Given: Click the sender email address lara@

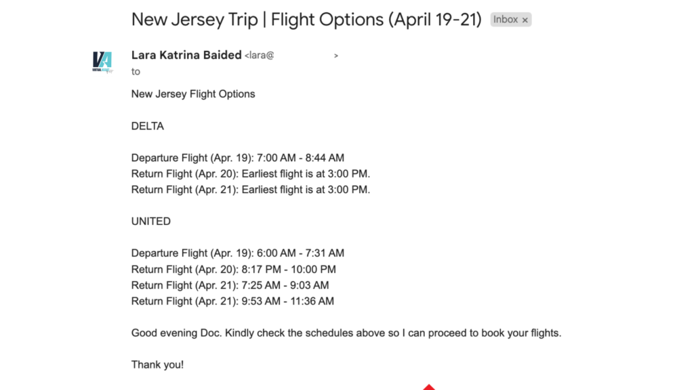Looking at the screenshot, I should (260, 56).
